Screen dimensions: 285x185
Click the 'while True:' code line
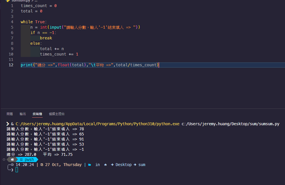(x=34, y=22)
